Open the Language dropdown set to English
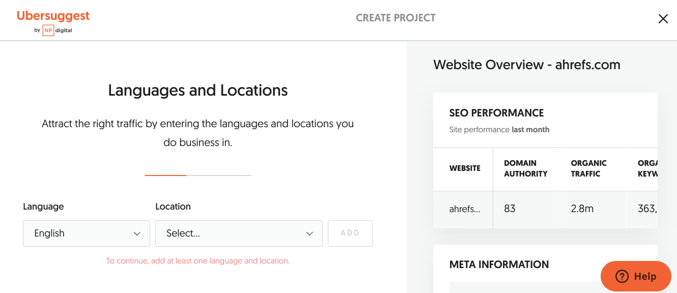 tap(87, 233)
